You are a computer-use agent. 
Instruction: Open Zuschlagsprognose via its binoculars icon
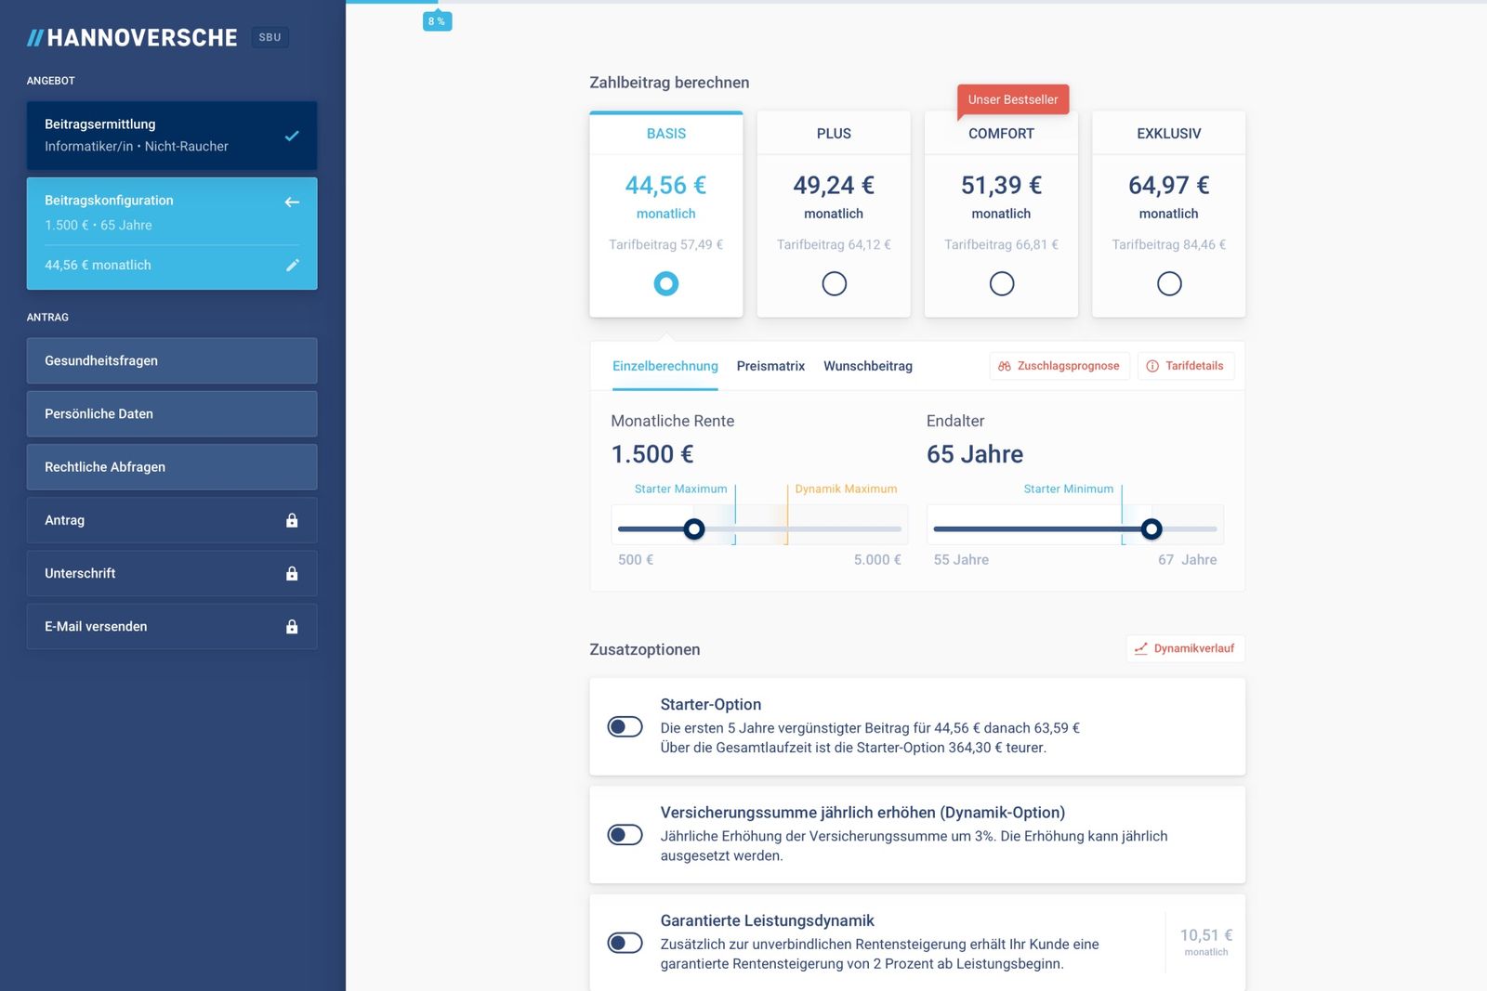[1005, 367]
